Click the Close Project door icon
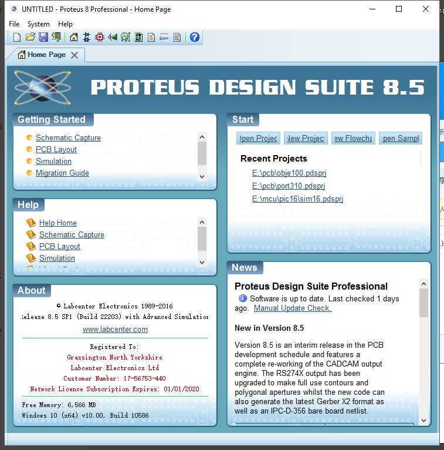 [x=56, y=37]
